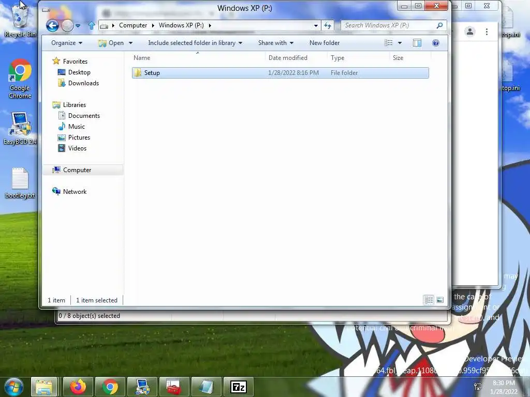Click the Firefox taskbar icon
The width and height of the screenshot is (530, 397).
tap(78, 387)
